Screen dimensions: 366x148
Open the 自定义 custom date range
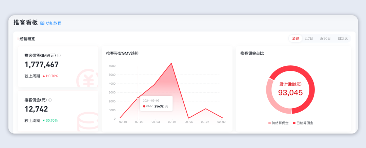tap(343, 38)
